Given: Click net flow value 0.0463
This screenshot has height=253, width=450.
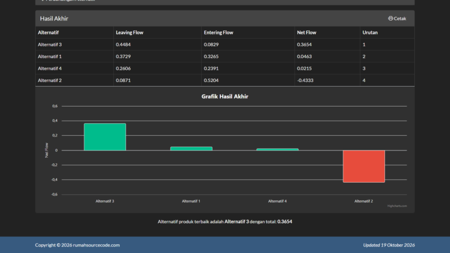Looking at the screenshot, I should pyautogui.click(x=304, y=56).
